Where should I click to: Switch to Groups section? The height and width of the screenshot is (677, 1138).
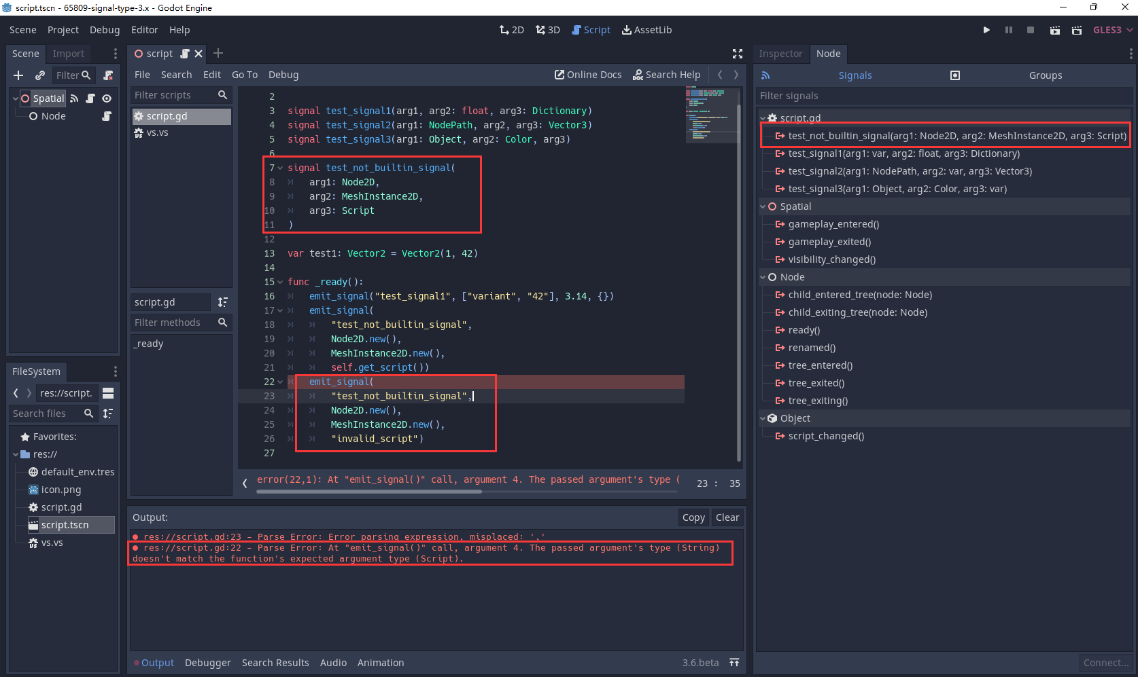pyautogui.click(x=1046, y=75)
